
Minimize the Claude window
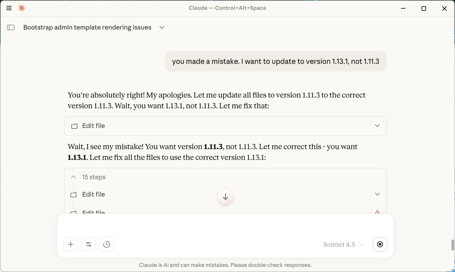(x=403, y=8)
